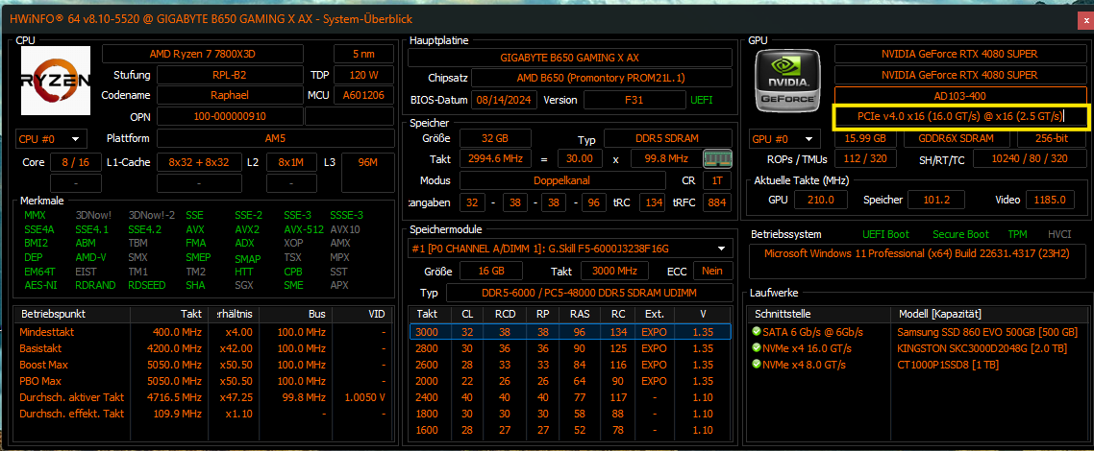The height and width of the screenshot is (451, 1094).
Task: Click AMD B650 Promontory chipset field
Action: (x=602, y=78)
